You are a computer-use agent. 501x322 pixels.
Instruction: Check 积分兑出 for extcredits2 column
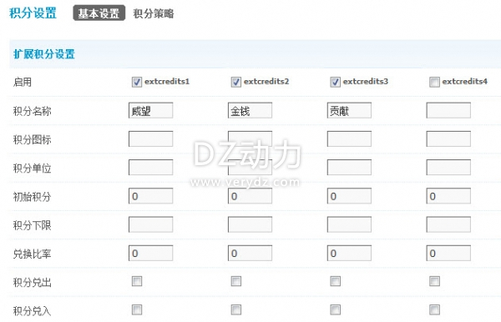235,281
